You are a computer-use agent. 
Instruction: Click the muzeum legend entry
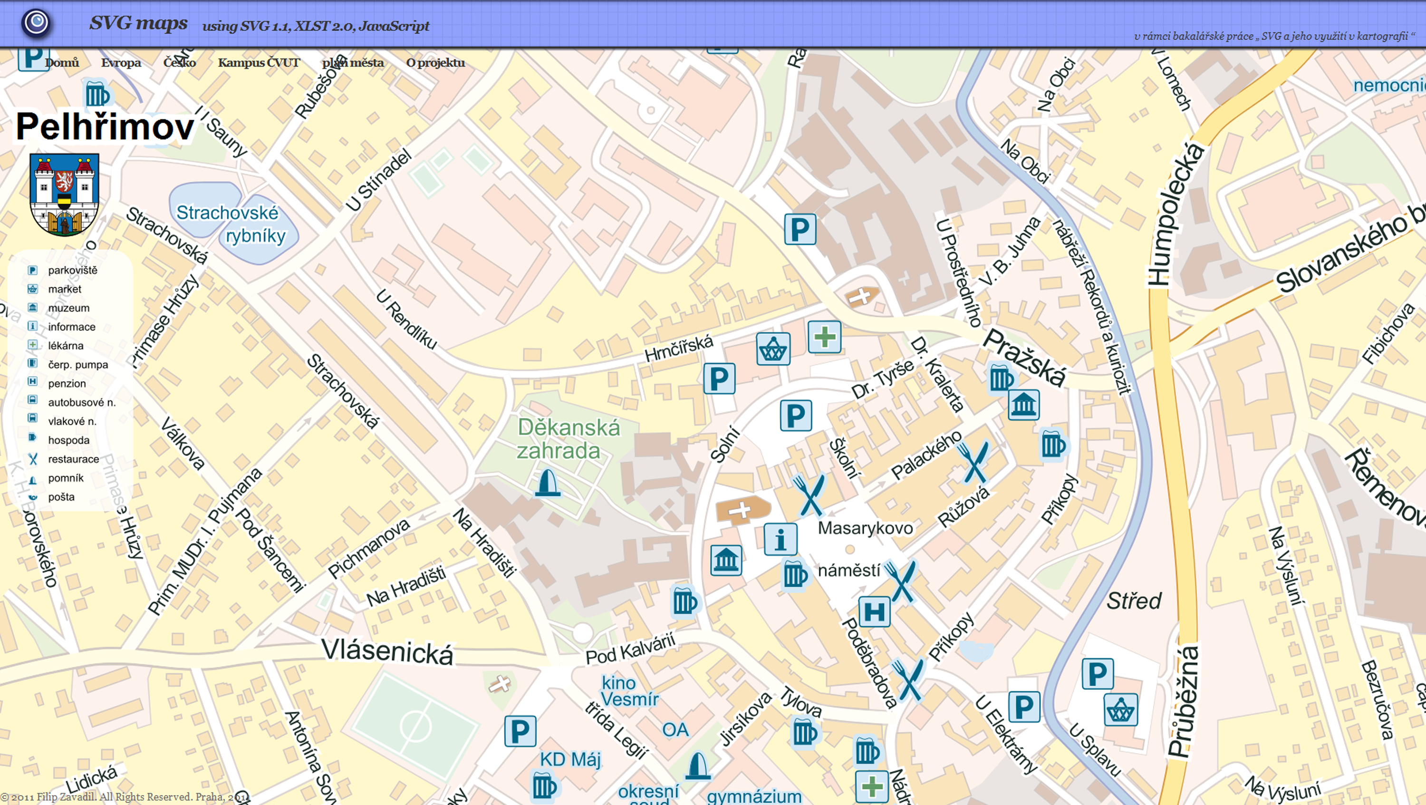tap(58, 308)
